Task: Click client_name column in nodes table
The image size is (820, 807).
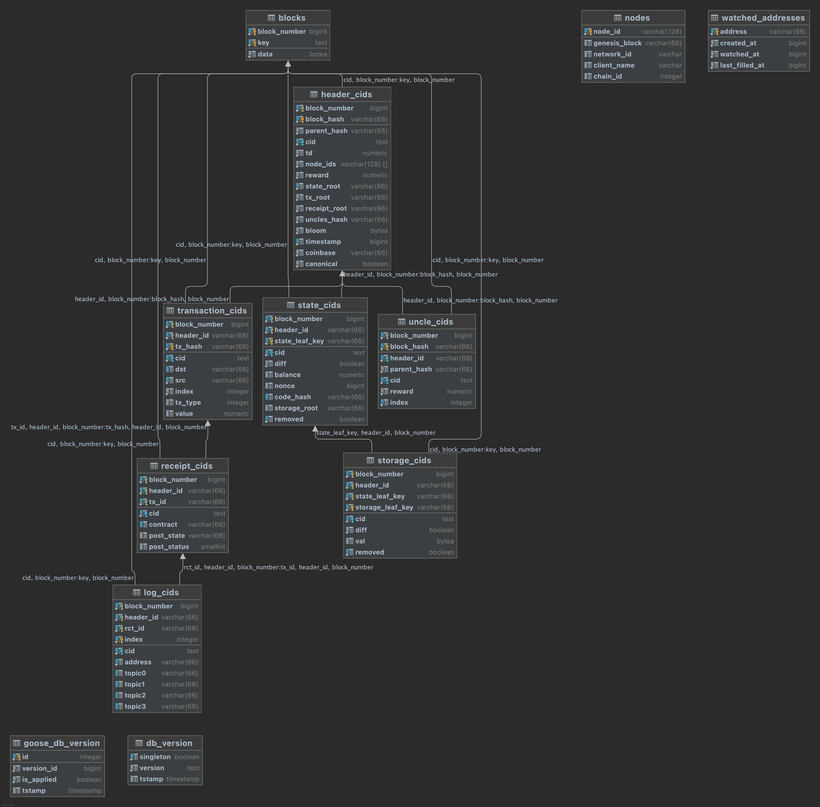Action: tap(633, 65)
